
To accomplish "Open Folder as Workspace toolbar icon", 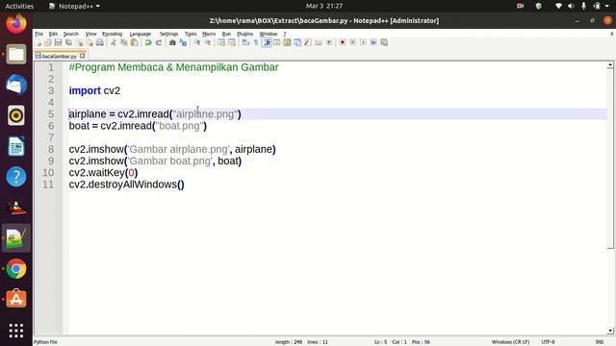I will (x=319, y=42).
